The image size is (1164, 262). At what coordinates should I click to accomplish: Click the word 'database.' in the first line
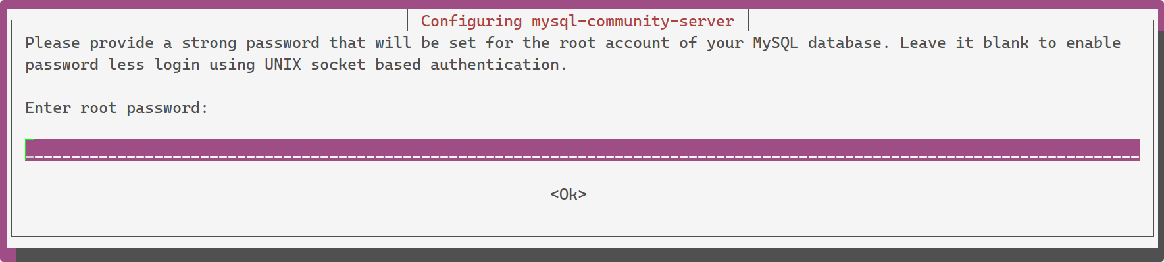pyautogui.click(x=849, y=43)
